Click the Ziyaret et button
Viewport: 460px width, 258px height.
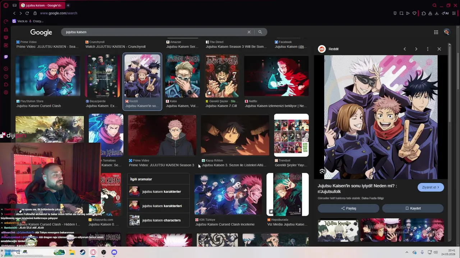point(431,187)
